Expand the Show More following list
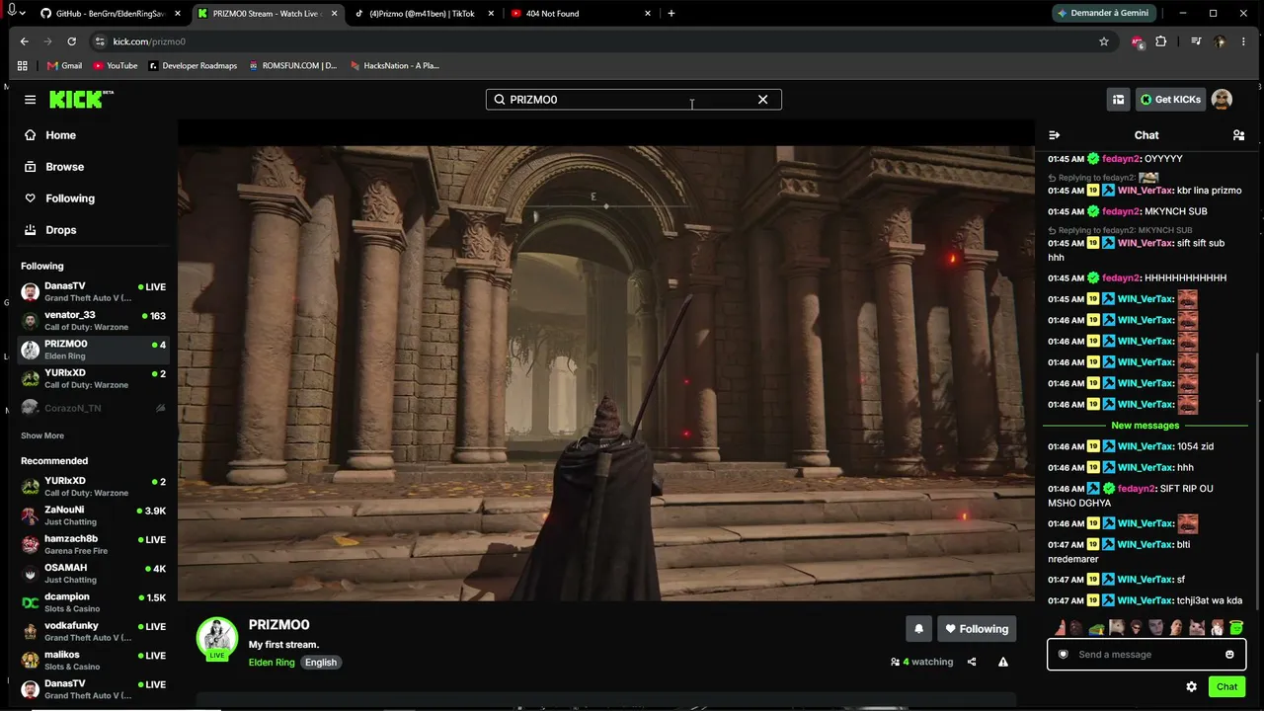The height and width of the screenshot is (711, 1264). pos(42,435)
